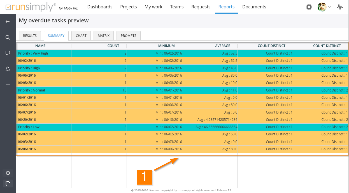The image size is (349, 193).
Task: Open the Chart tab
Action: tap(81, 36)
